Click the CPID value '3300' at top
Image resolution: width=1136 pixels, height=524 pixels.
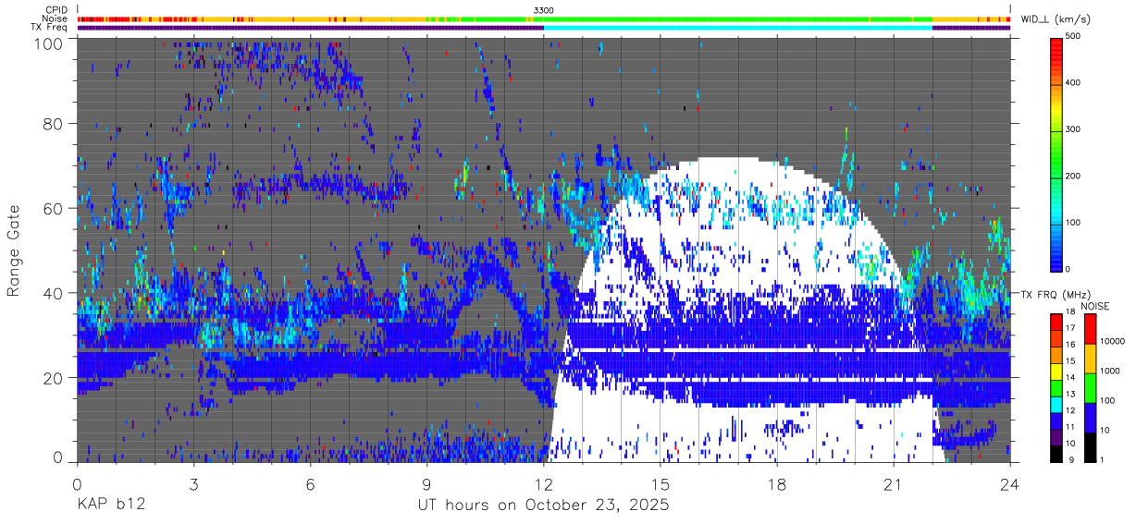click(x=544, y=9)
